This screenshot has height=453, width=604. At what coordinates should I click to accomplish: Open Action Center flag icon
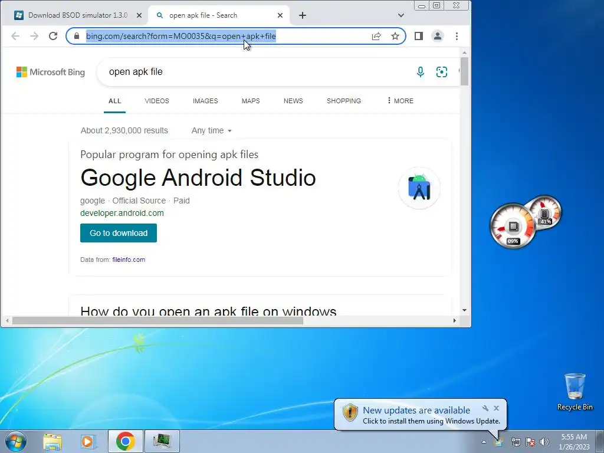click(530, 442)
